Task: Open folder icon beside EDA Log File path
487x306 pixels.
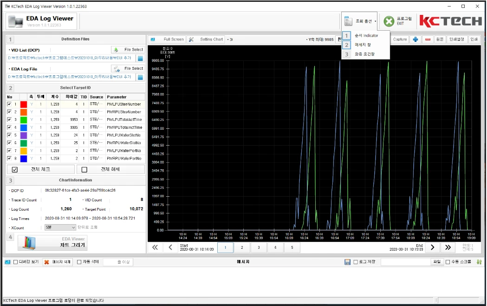Action: coord(140,77)
